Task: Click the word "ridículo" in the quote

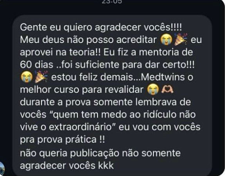Action: 162,114
